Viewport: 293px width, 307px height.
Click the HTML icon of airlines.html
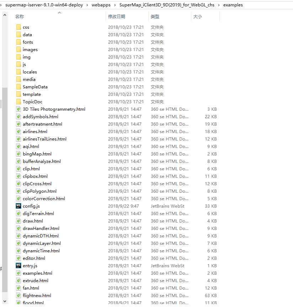(18, 131)
